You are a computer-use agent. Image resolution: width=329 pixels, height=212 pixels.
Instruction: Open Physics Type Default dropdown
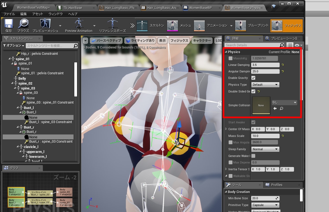point(265,85)
